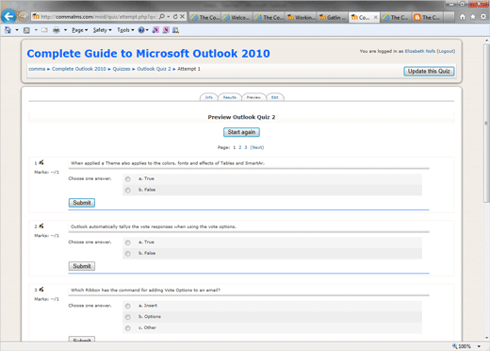Click the browser Back arrow button
Viewport: 490px width, 351px height.
click(8, 16)
